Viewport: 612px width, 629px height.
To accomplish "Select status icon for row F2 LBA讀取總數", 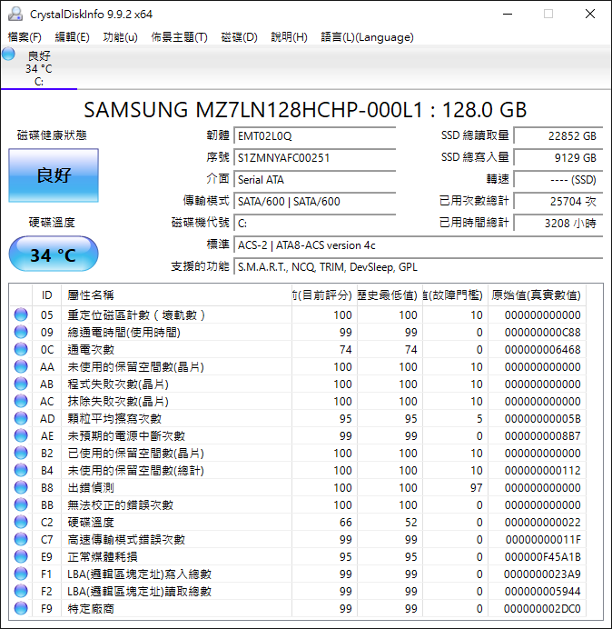I will pos(21,591).
